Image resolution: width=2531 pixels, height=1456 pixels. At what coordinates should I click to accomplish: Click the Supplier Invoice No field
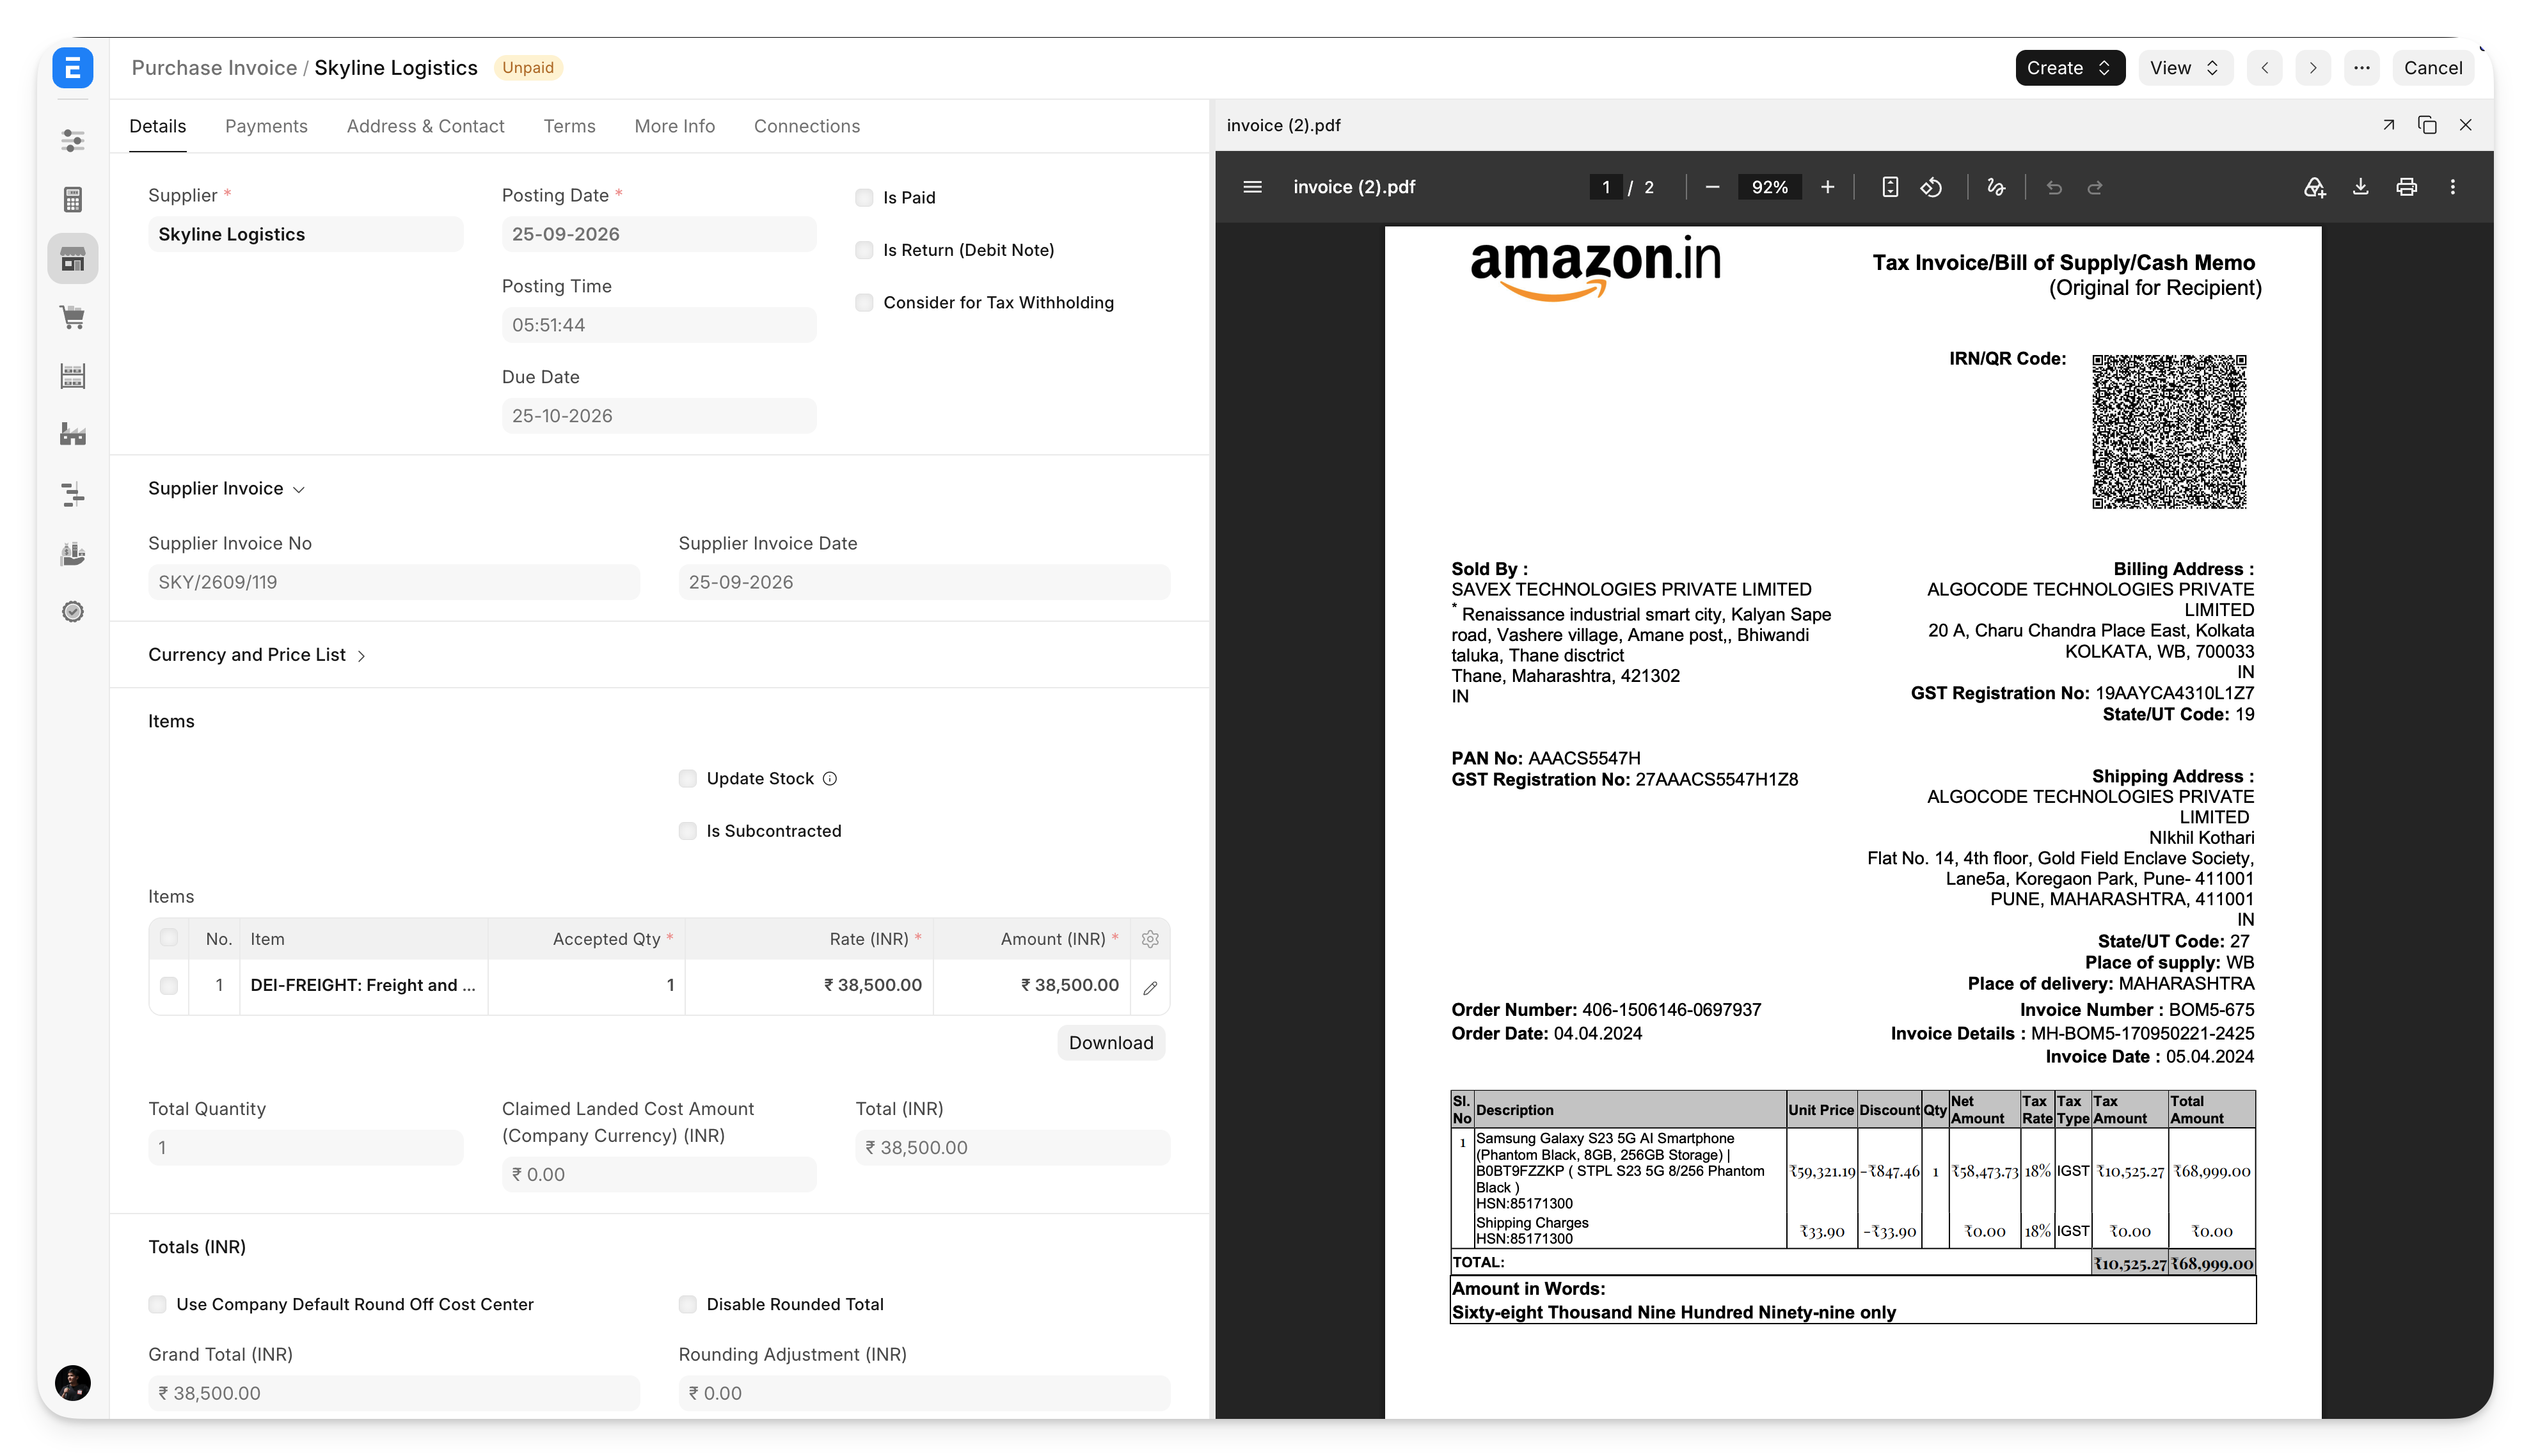point(394,582)
